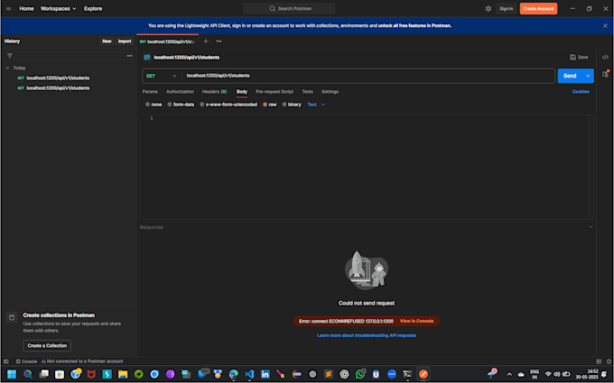This screenshot has width=614, height=383.
Task: Open the info panel icon below code icon
Action: coord(605,74)
